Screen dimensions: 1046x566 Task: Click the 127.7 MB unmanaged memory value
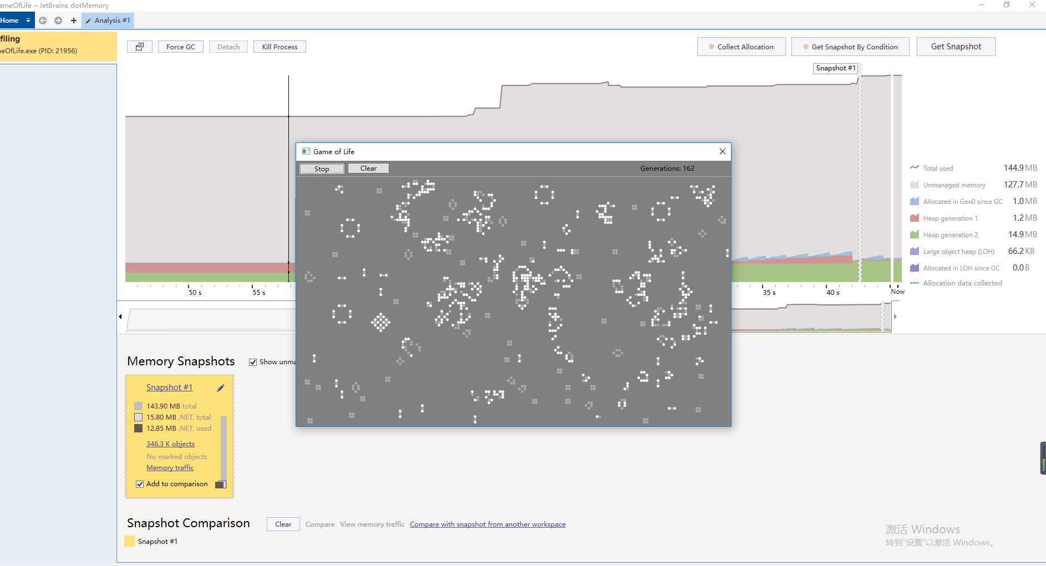pos(1020,185)
